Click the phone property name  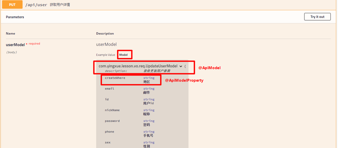(110, 131)
